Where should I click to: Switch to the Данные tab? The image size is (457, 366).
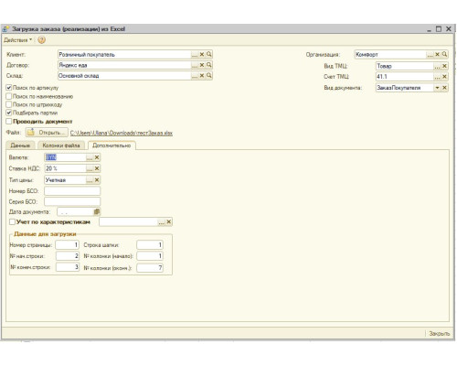pyautogui.click(x=20, y=145)
